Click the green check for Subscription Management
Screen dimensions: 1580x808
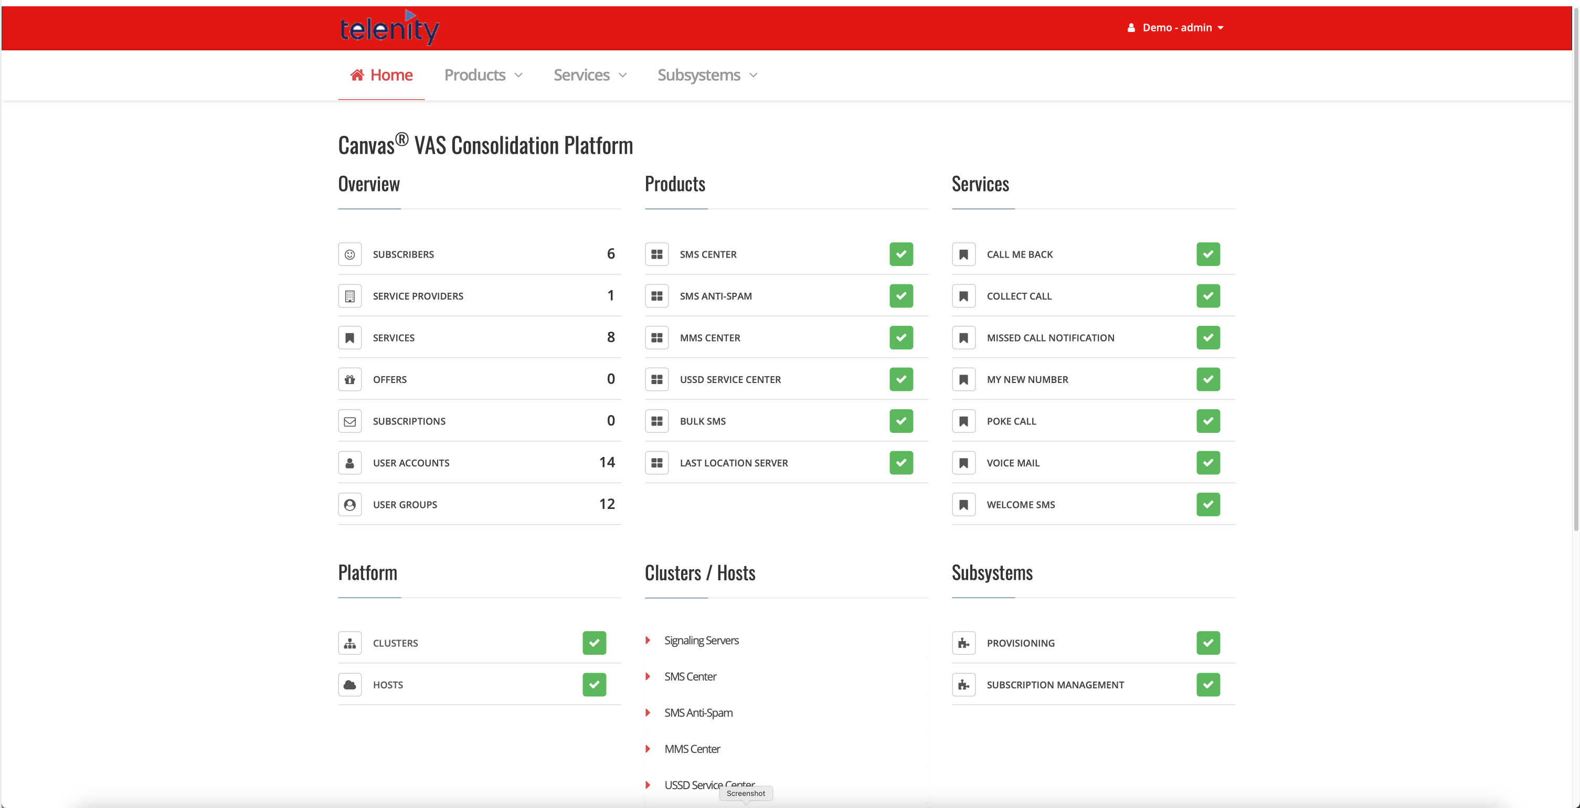pos(1207,685)
